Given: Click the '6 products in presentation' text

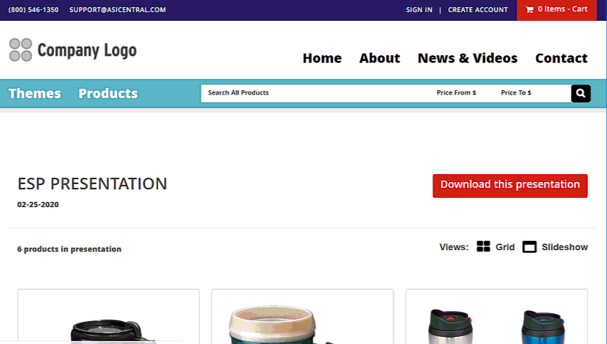Looking at the screenshot, I should [x=70, y=249].
